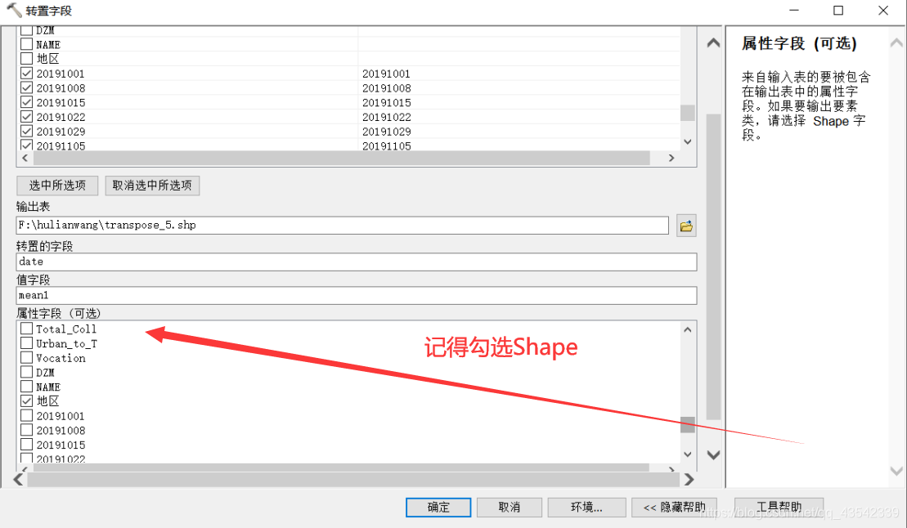Check Urban_to_T in attribute fields list

(x=27, y=343)
